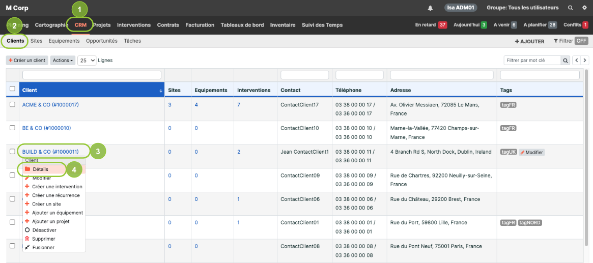Tick the select-all checkbox in header
This screenshot has height=263, width=593.
pyautogui.click(x=12, y=89)
